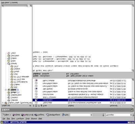
Task: Click icon of the highlighted 10:22 message
Action: coord(36,100)
